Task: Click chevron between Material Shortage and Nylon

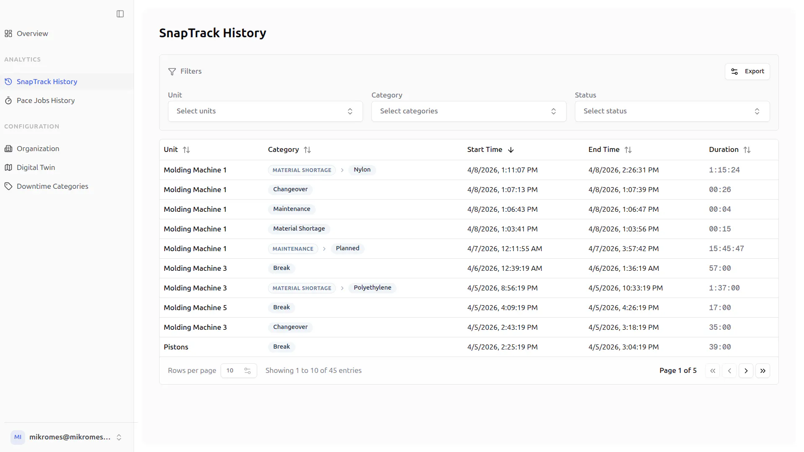Action: [342, 170]
